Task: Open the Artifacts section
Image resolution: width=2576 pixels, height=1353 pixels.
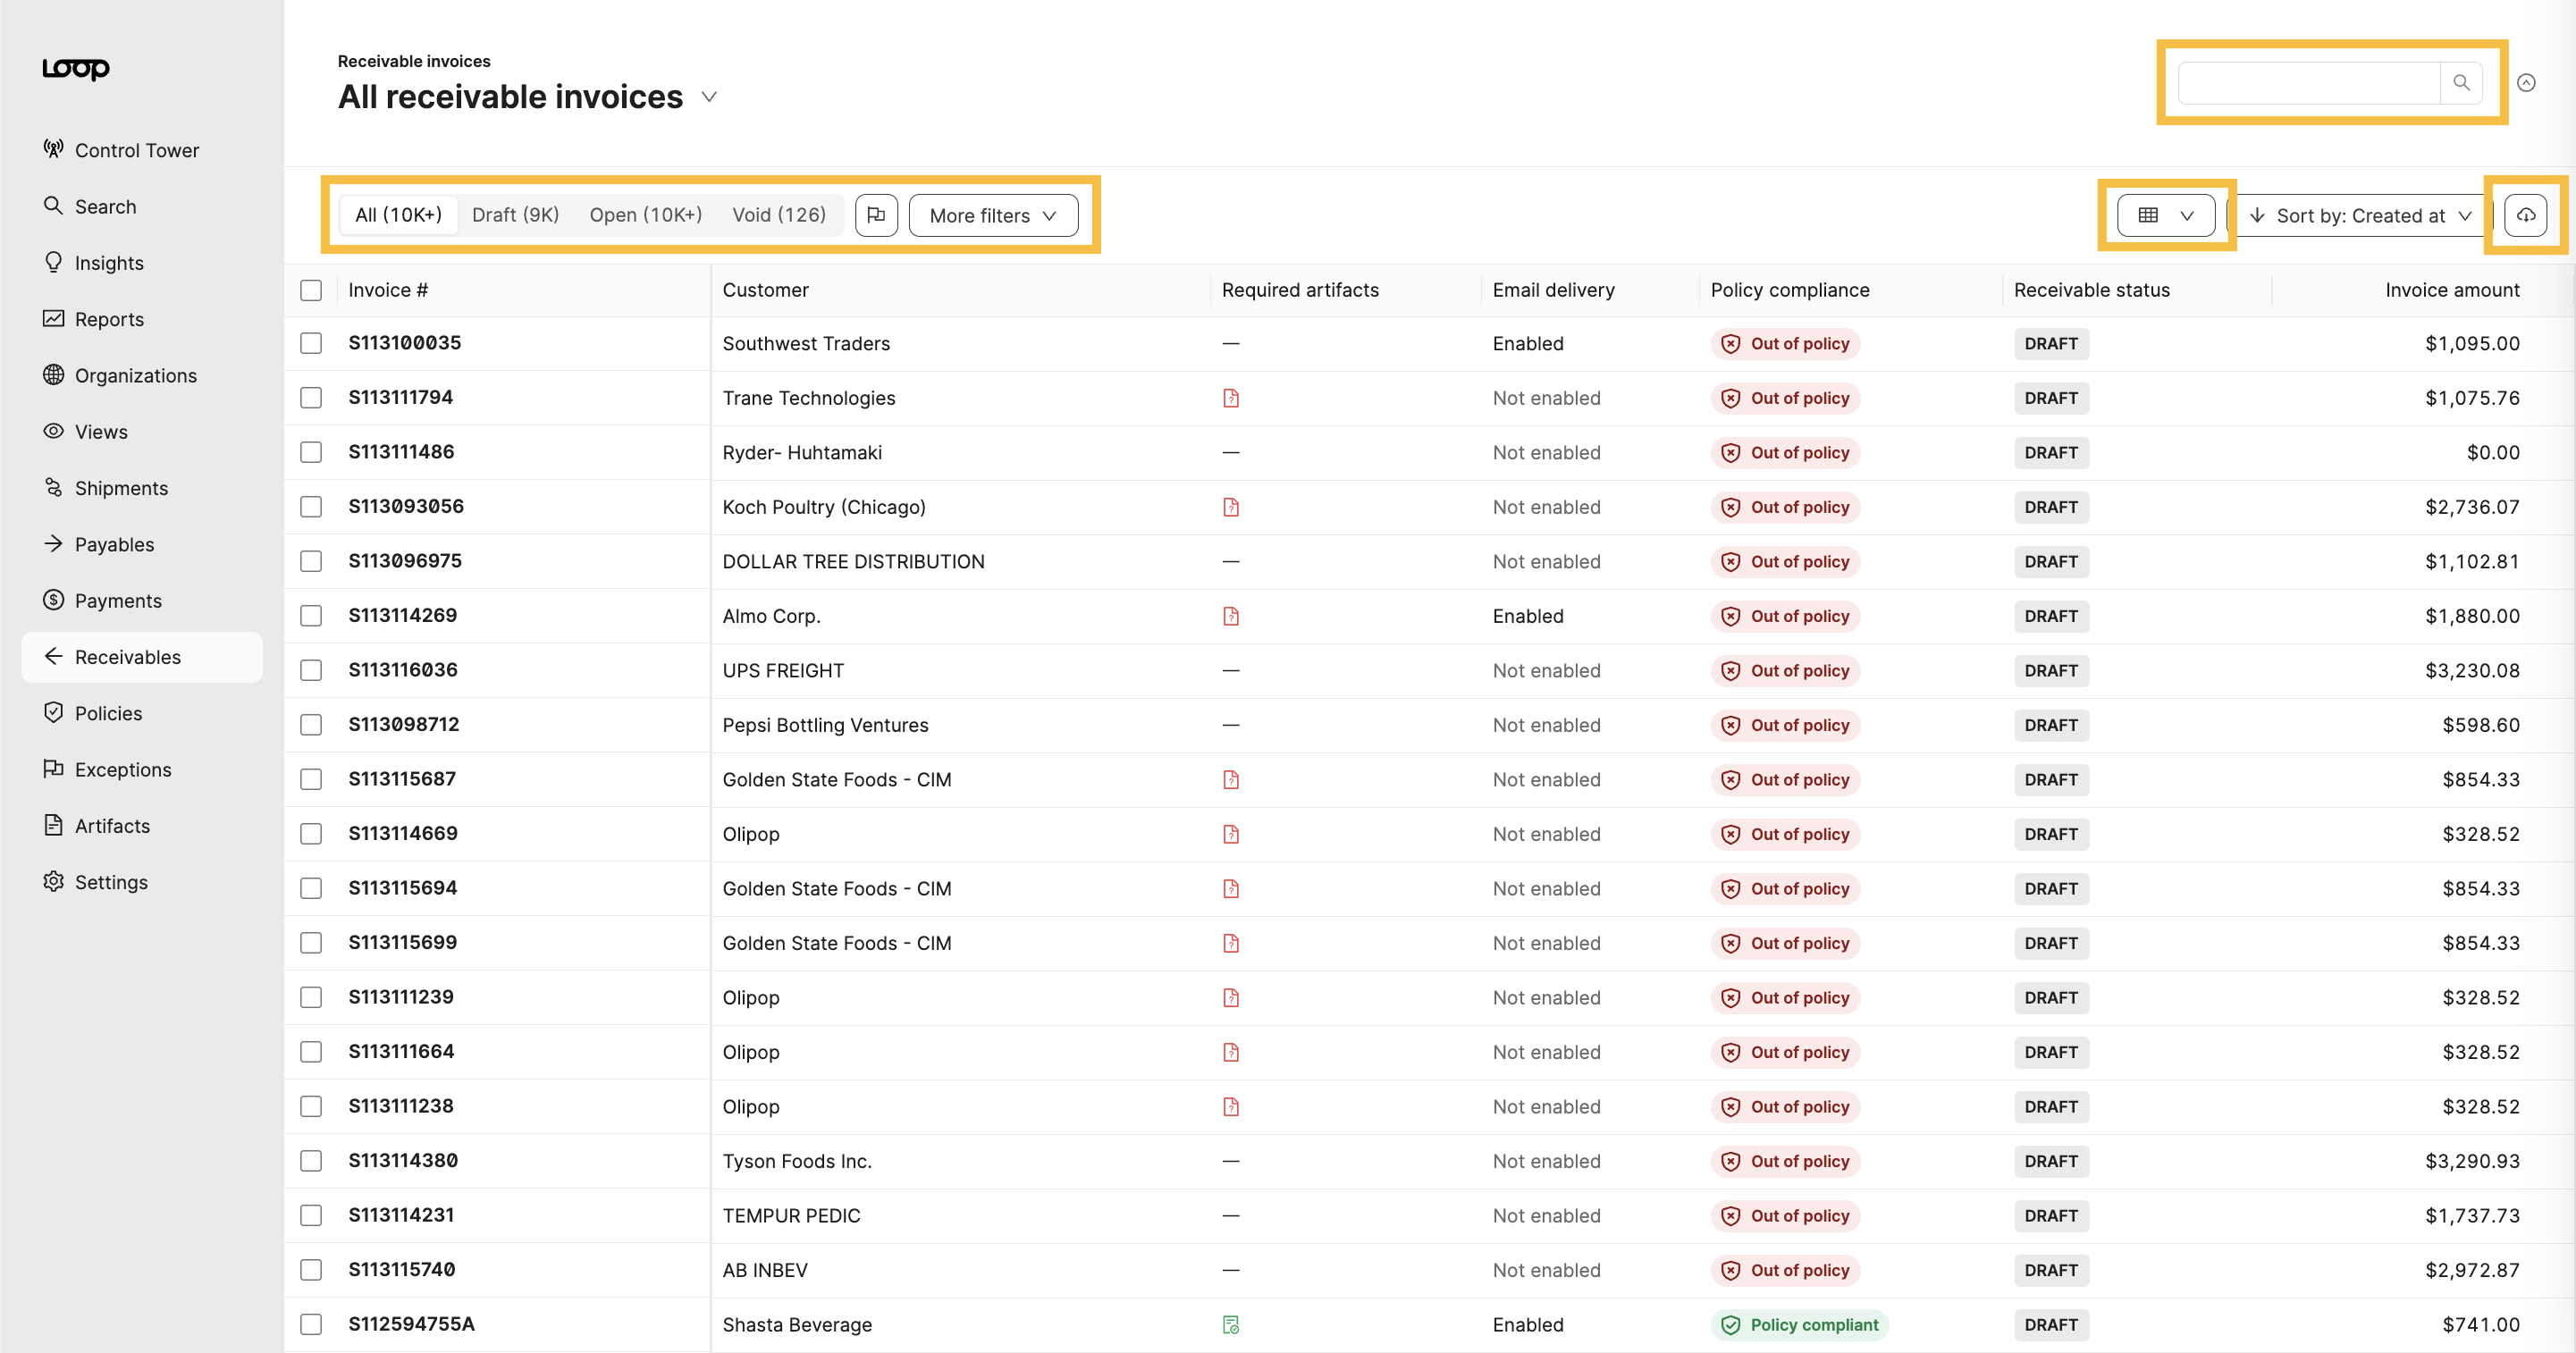Action: point(141,826)
